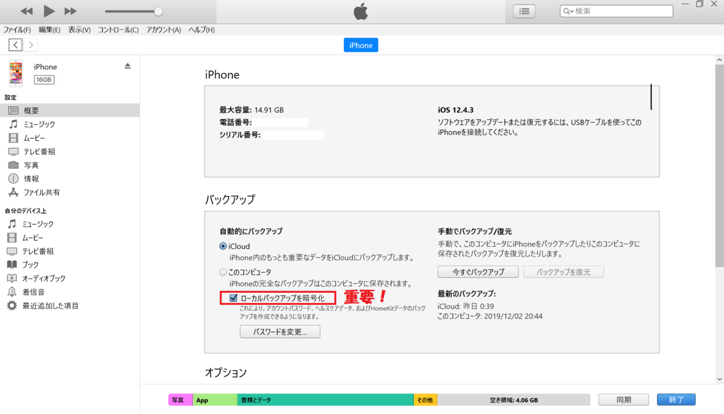This screenshot has width=724, height=414.
Task: Open the 編集(E) menu
Action: (49, 30)
